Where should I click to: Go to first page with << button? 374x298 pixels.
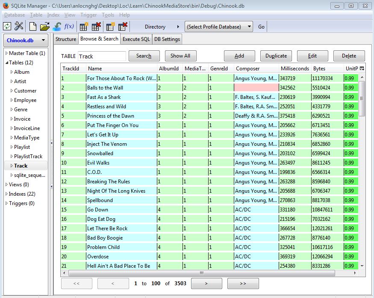coord(77,284)
